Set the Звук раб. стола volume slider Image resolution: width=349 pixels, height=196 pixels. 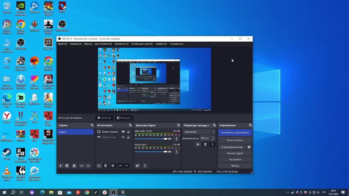tap(151, 139)
